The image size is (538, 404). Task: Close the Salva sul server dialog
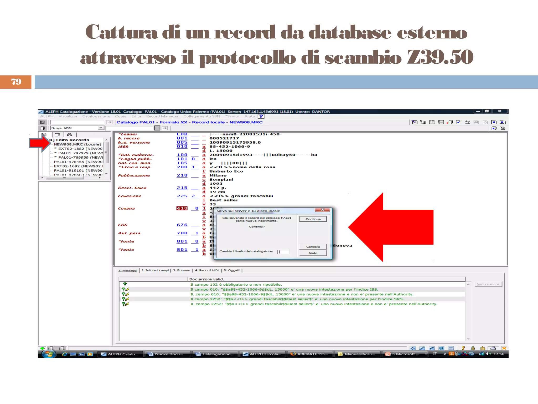coord(323,210)
